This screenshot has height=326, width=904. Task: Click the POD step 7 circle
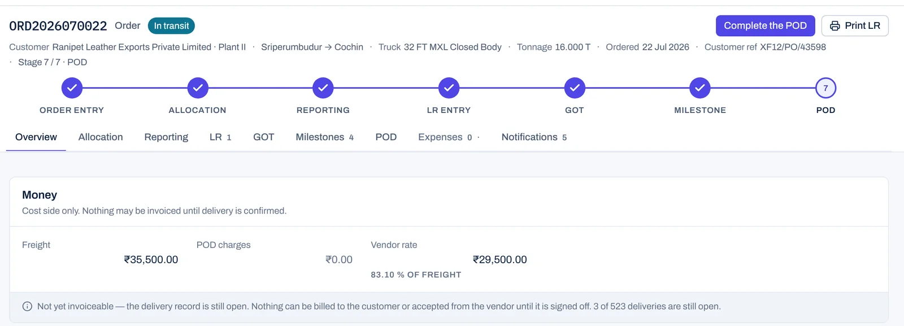coord(825,88)
